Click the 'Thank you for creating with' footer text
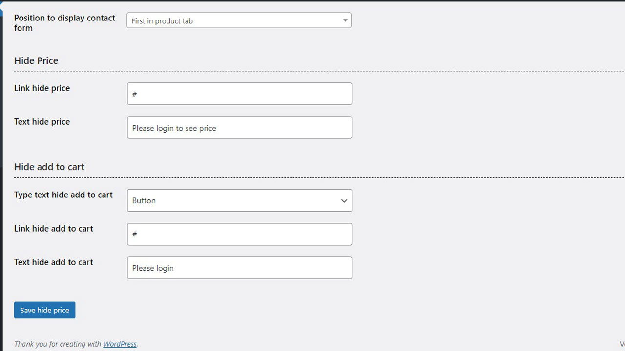 click(58, 344)
